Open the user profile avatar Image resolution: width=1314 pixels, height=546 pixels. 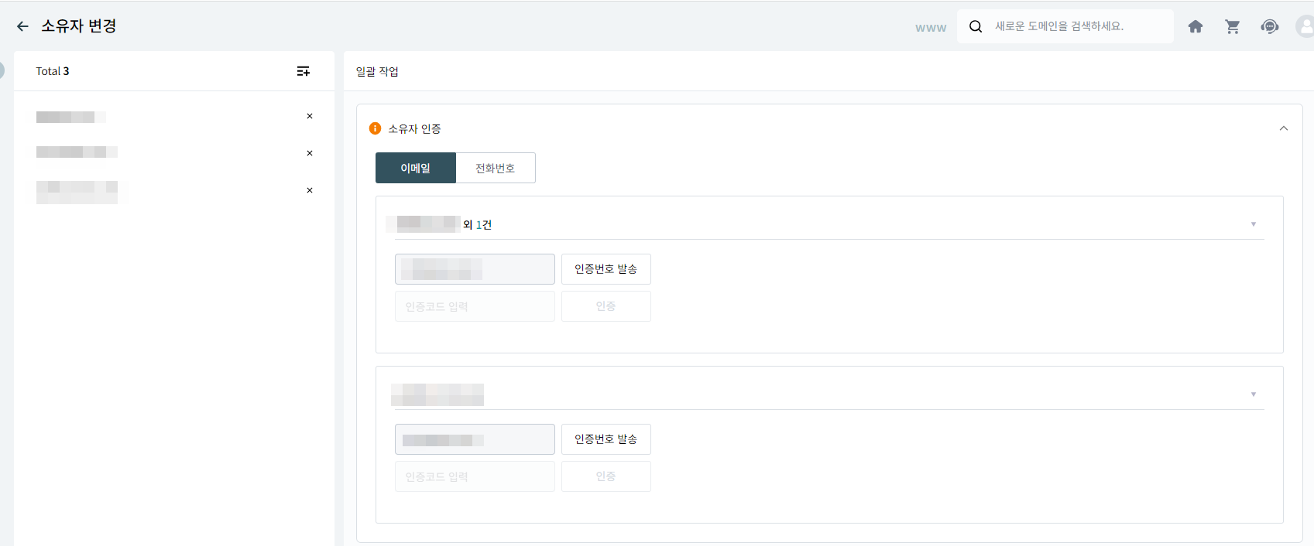[1305, 26]
